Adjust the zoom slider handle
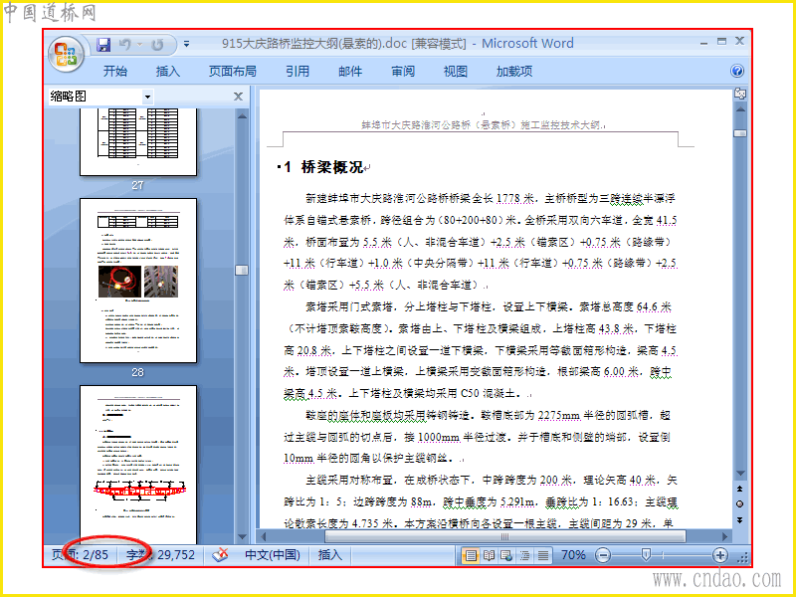The height and width of the screenshot is (597, 796). point(646,554)
